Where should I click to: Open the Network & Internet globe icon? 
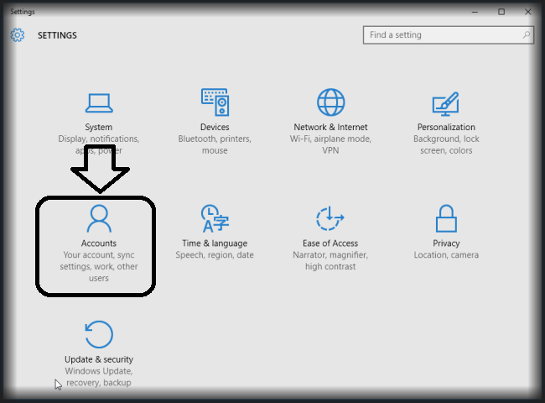tap(330, 102)
